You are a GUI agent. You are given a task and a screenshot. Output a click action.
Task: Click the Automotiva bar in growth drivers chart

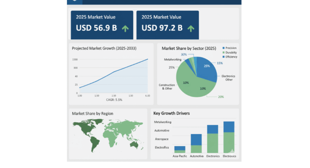(196, 143)
